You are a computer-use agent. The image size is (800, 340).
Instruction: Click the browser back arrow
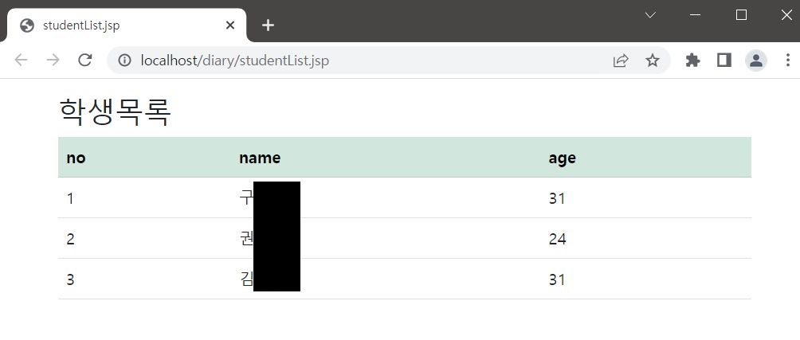(x=21, y=61)
